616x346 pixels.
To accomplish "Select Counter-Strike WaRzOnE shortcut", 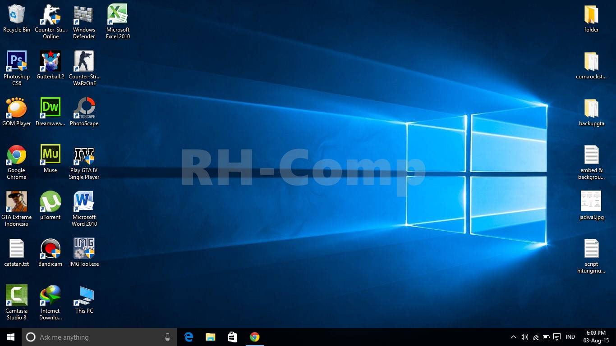I will (x=84, y=68).
